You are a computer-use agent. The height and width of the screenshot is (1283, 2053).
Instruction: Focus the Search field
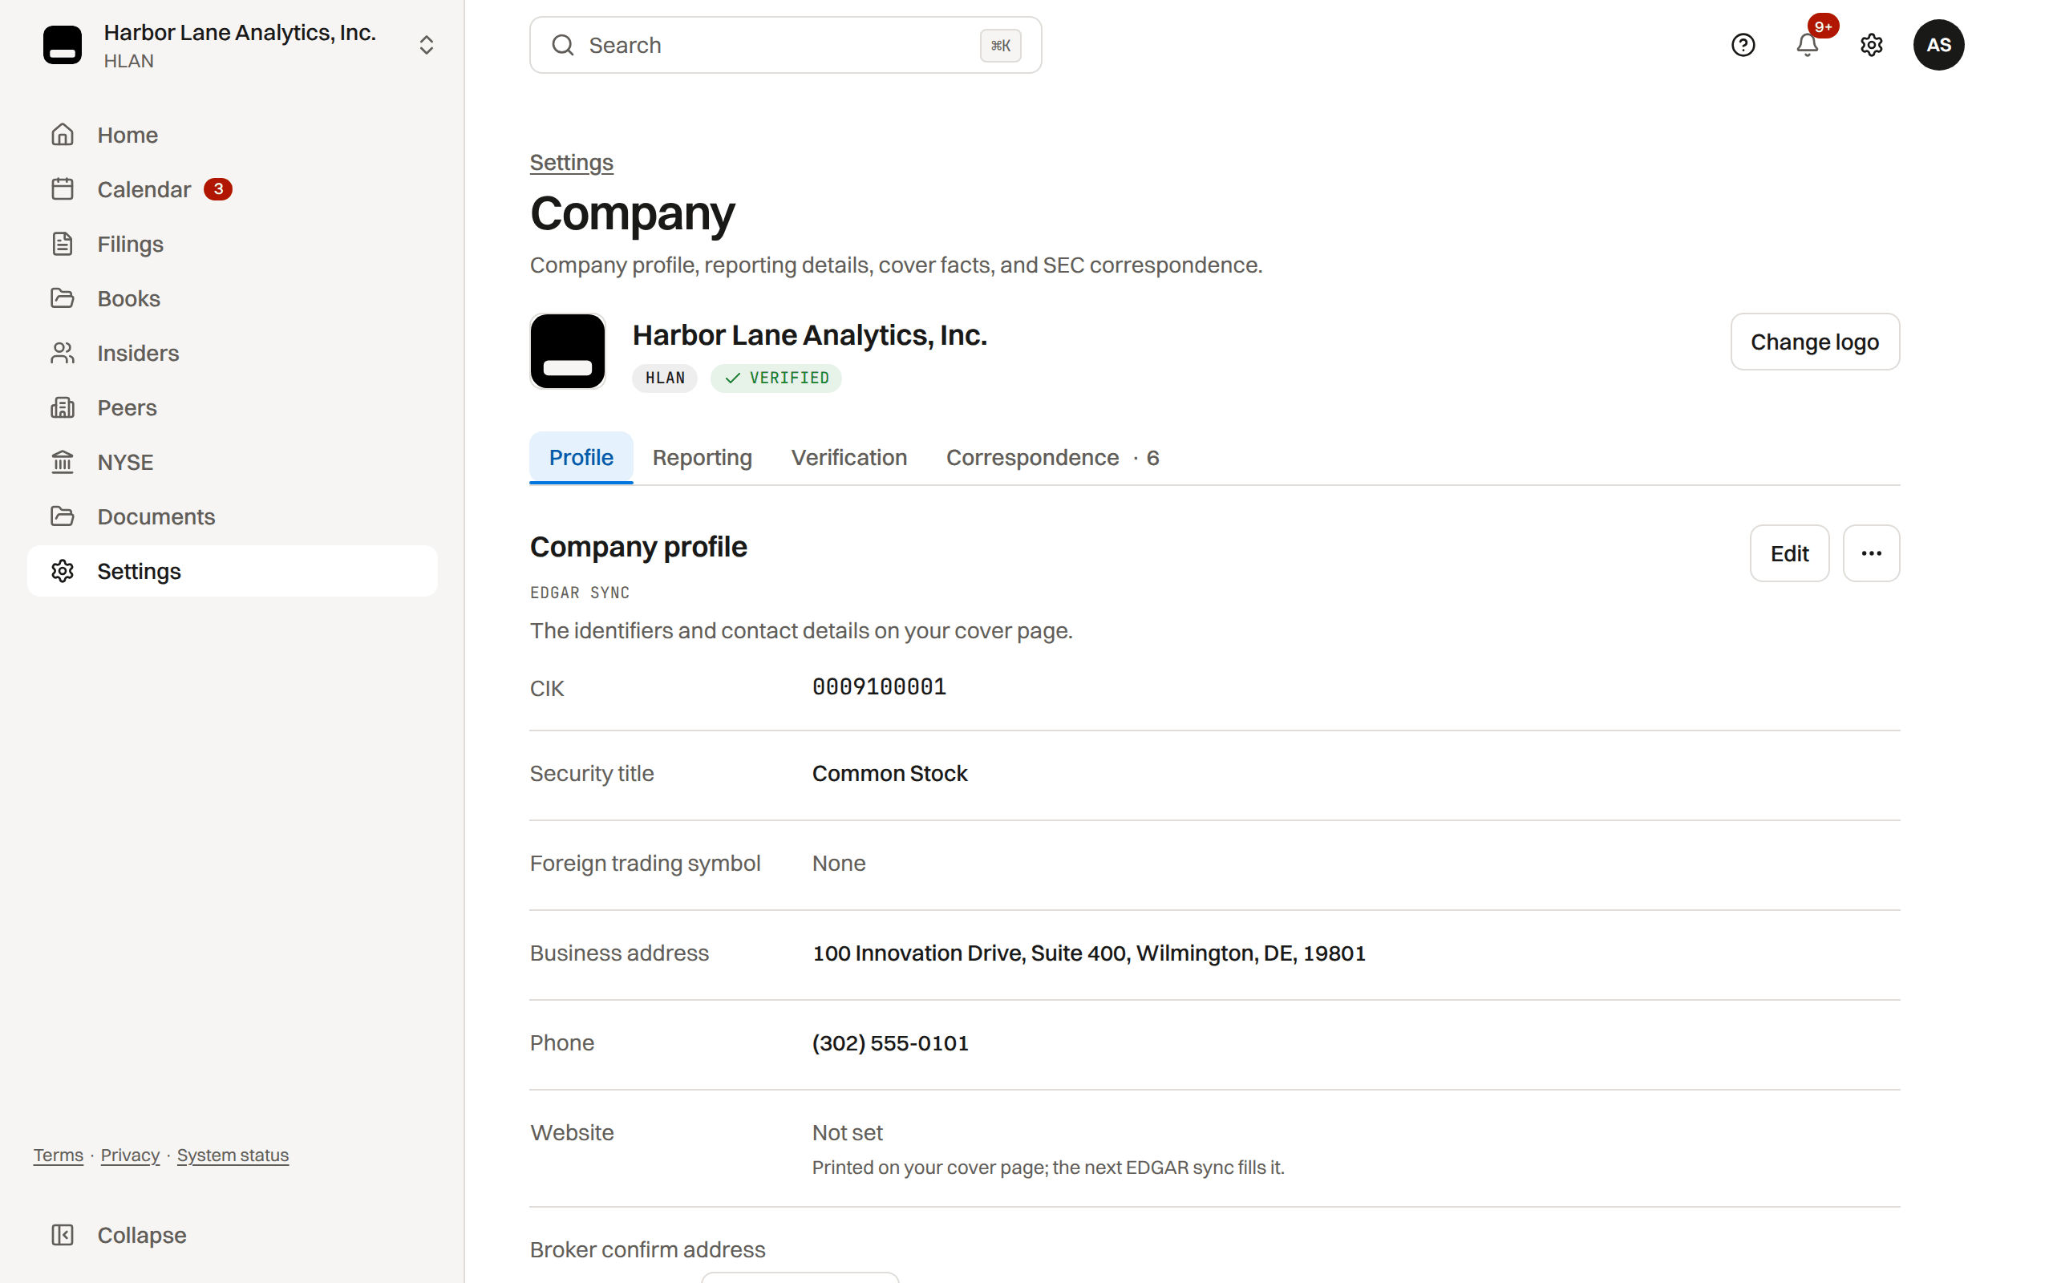[786, 45]
